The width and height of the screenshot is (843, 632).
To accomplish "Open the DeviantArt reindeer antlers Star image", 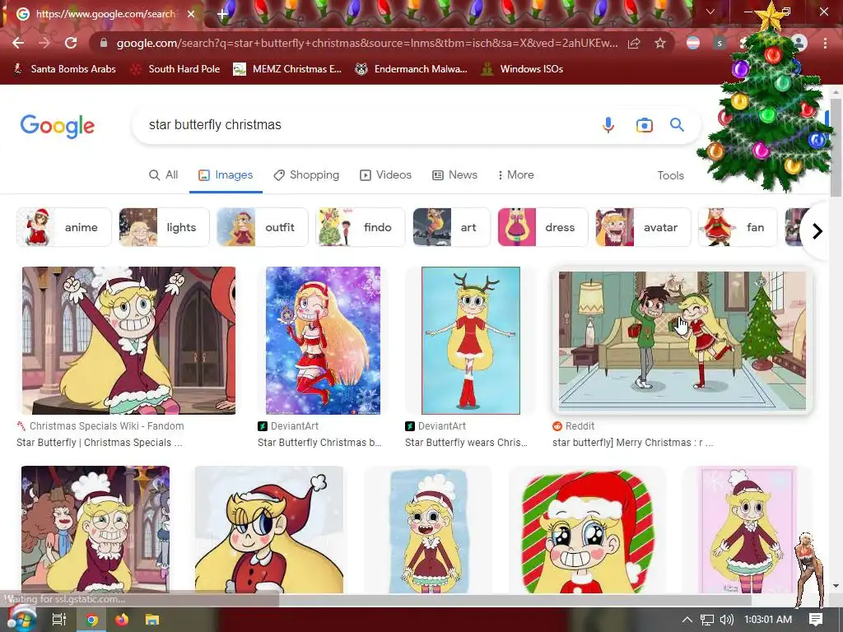I will 471,340.
